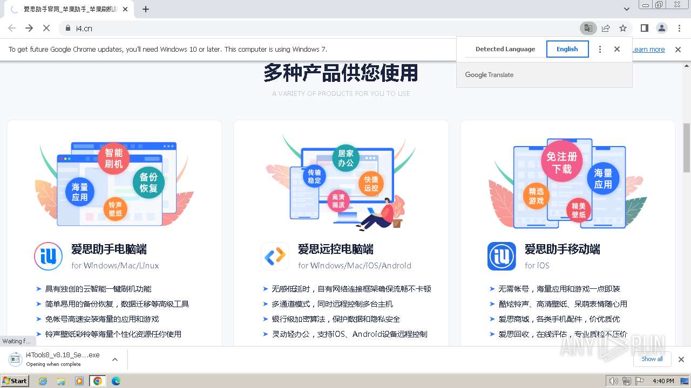Bookmark this page with the star icon
The image size is (691, 388).
[623, 28]
